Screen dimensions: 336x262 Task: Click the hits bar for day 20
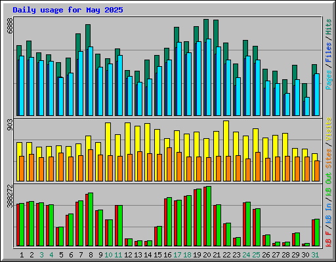tap(206, 29)
